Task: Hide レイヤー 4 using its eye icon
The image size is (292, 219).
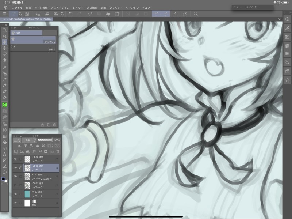Action: (15, 168)
